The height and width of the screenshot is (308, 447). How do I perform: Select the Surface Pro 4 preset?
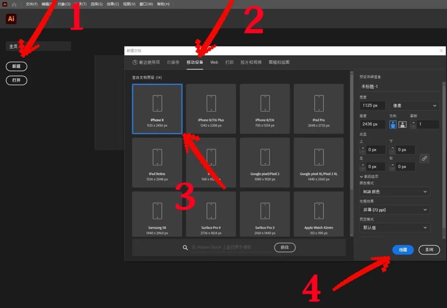[211, 214]
